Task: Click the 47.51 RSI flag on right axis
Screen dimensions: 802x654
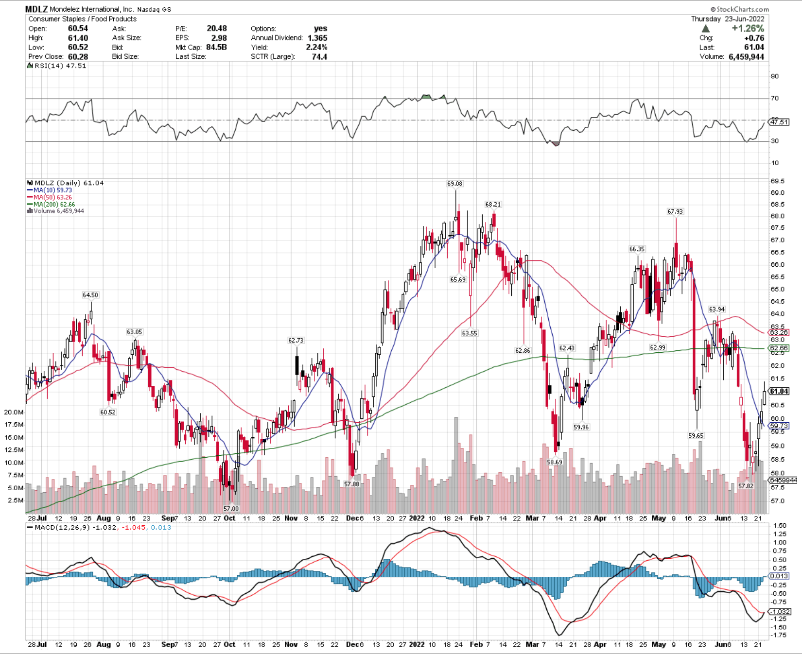Action: pos(779,122)
